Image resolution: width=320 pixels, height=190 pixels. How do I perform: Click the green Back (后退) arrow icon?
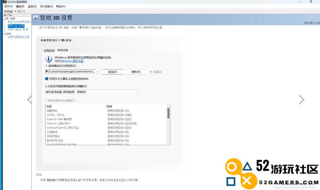5,11
